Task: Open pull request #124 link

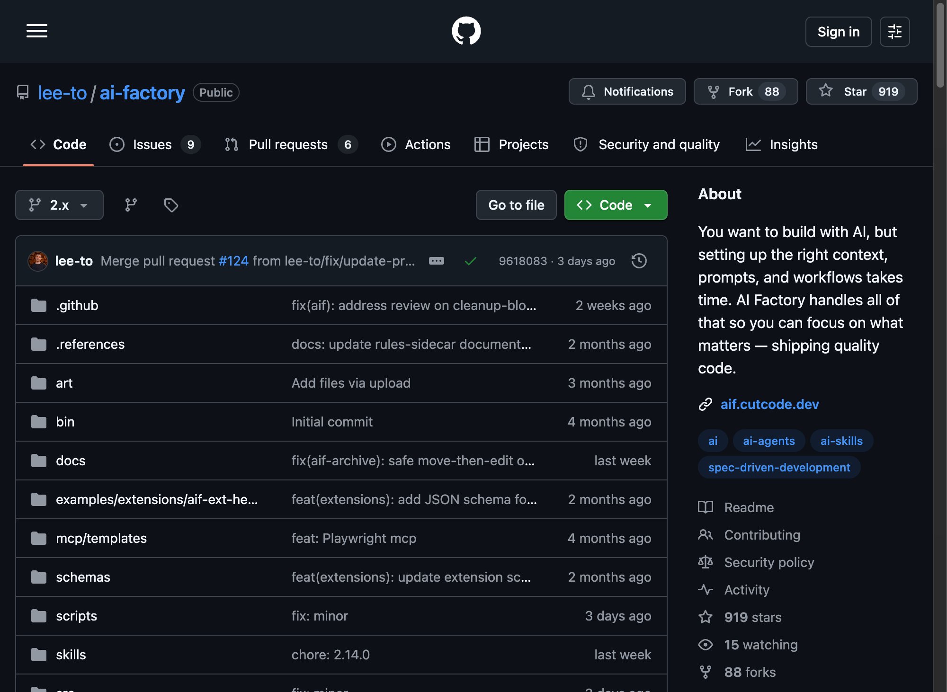Action: coord(233,261)
